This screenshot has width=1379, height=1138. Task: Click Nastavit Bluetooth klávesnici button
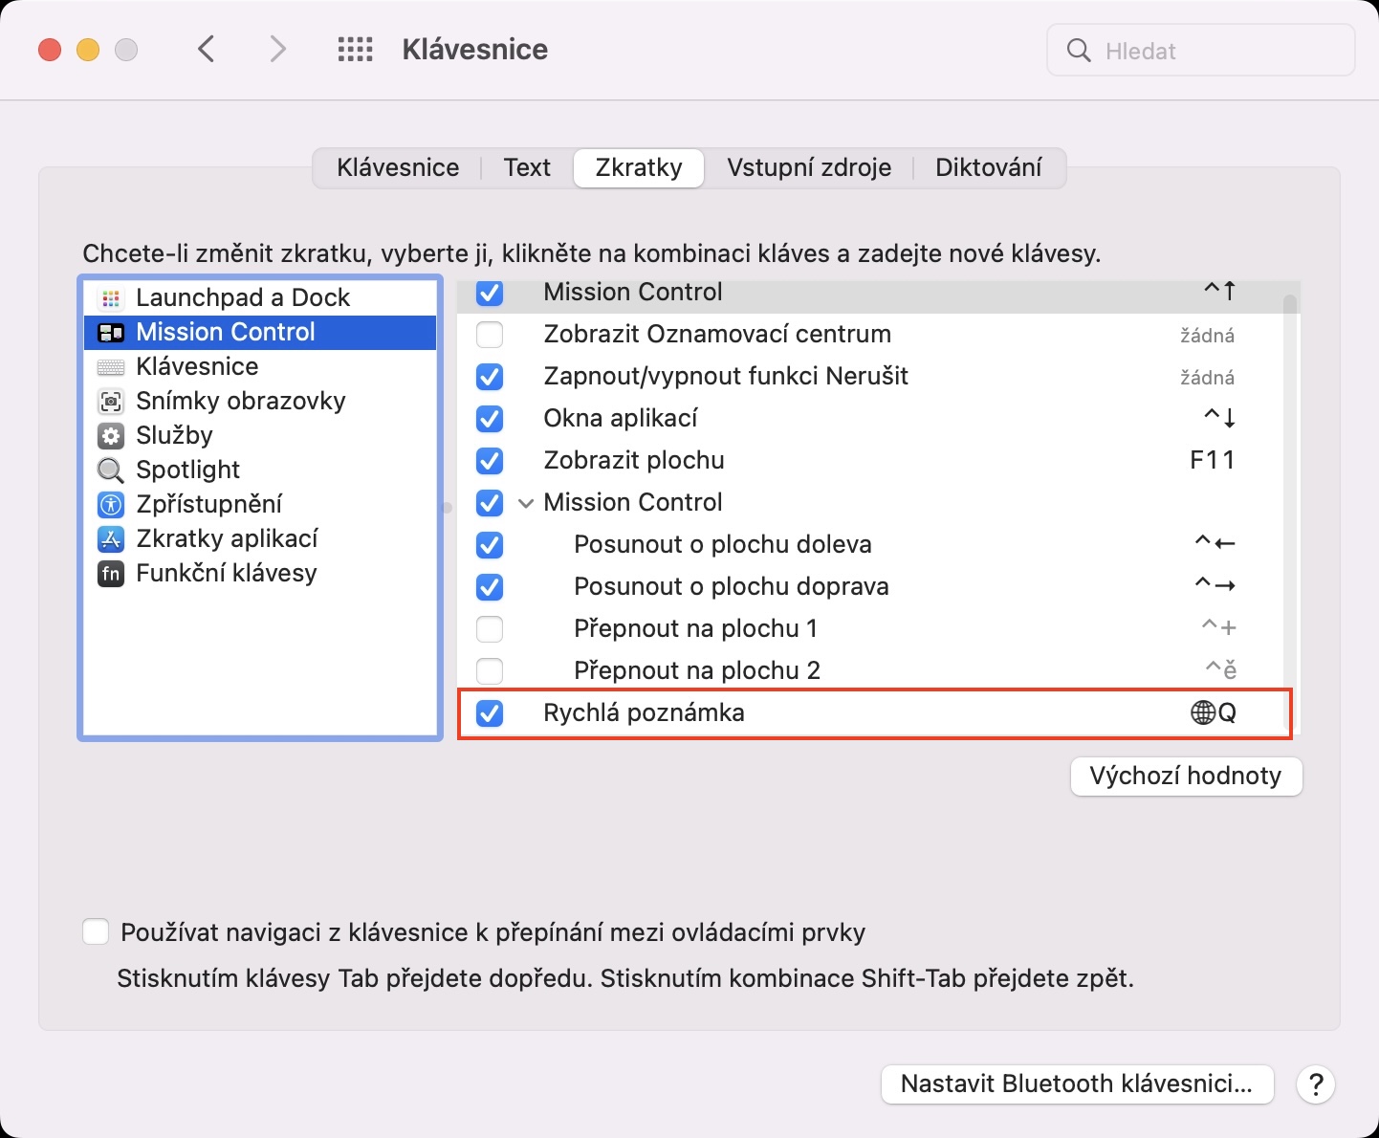click(x=1077, y=1084)
